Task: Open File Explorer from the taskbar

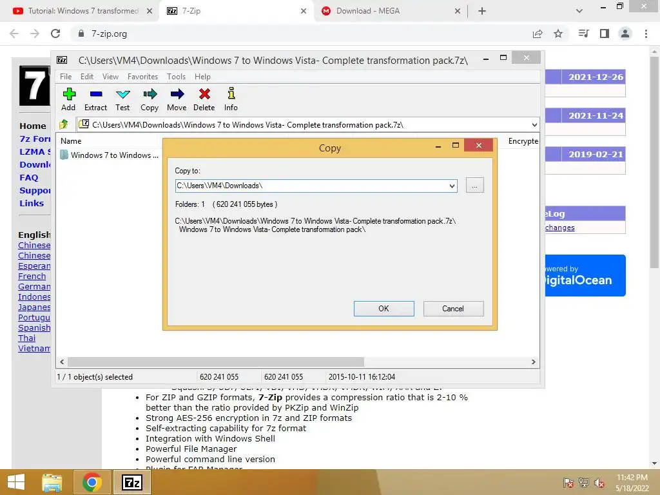Action: coord(52,482)
